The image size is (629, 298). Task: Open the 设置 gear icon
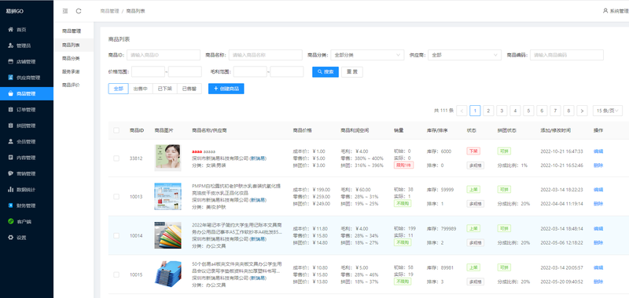click(x=10, y=238)
